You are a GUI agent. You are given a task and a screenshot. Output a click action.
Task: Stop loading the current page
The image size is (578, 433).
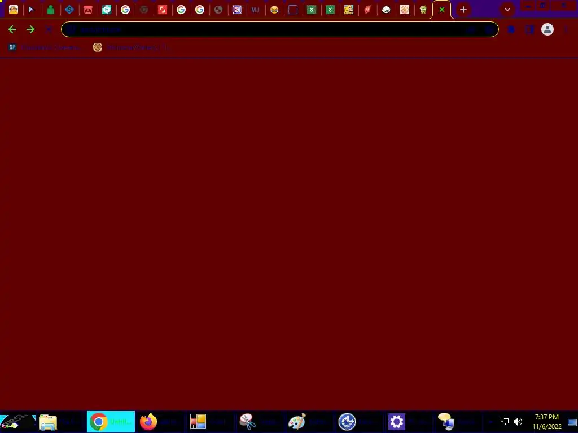point(49,29)
